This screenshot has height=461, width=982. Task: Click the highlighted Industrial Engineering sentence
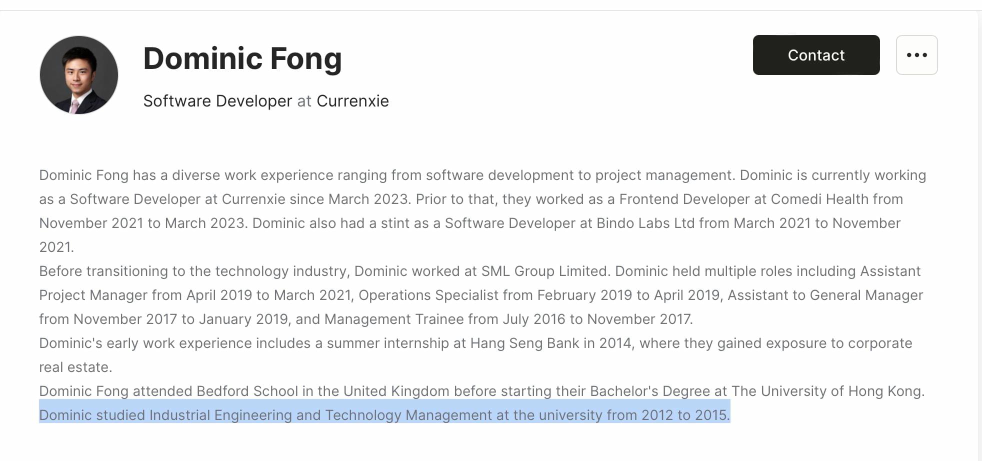pos(384,415)
